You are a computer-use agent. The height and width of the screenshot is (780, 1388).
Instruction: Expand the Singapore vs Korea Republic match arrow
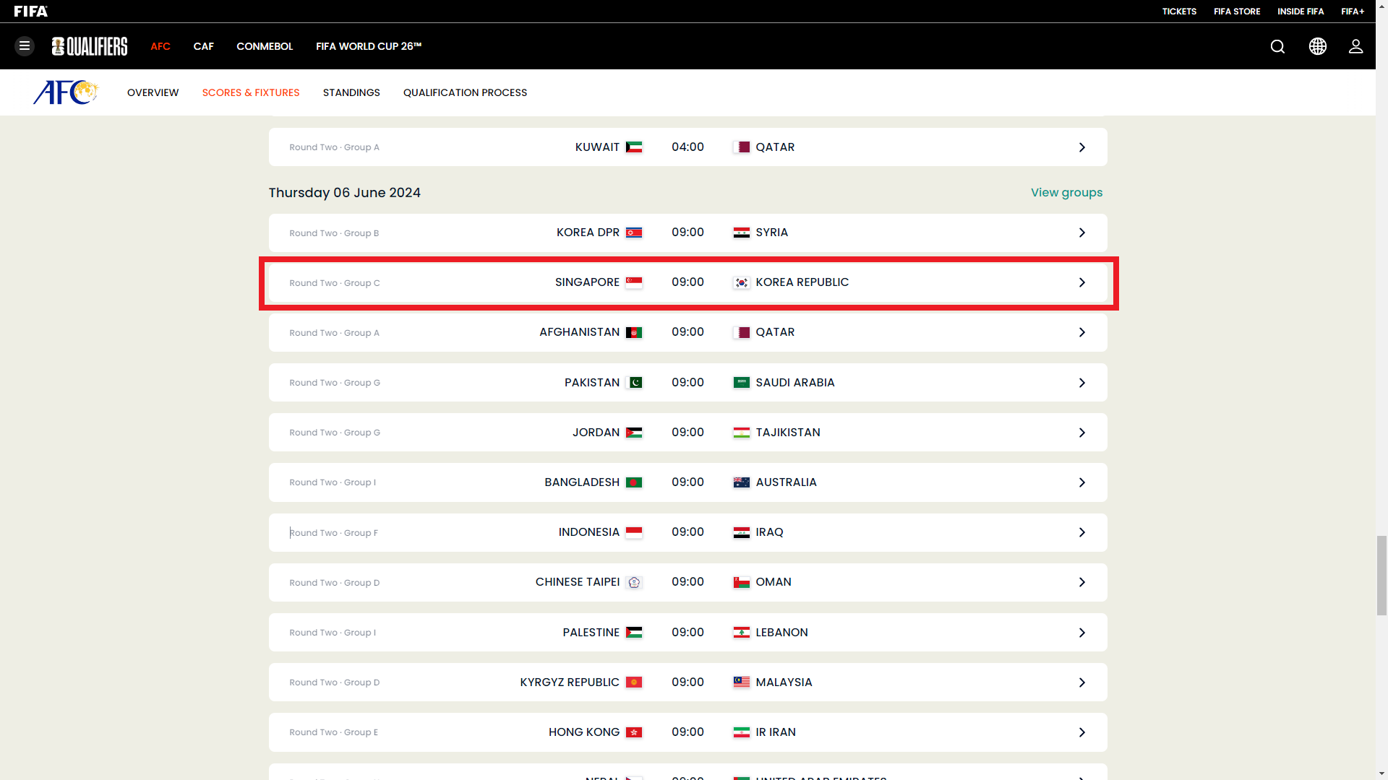[1081, 282]
